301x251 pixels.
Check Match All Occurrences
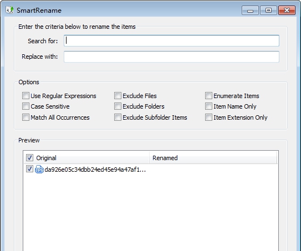(25, 117)
